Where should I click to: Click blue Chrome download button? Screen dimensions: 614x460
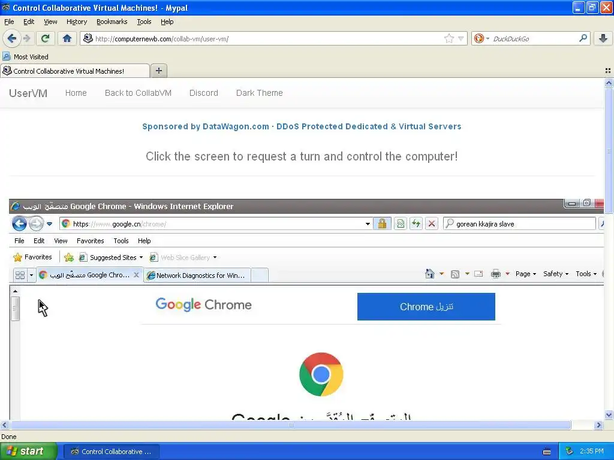426,306
